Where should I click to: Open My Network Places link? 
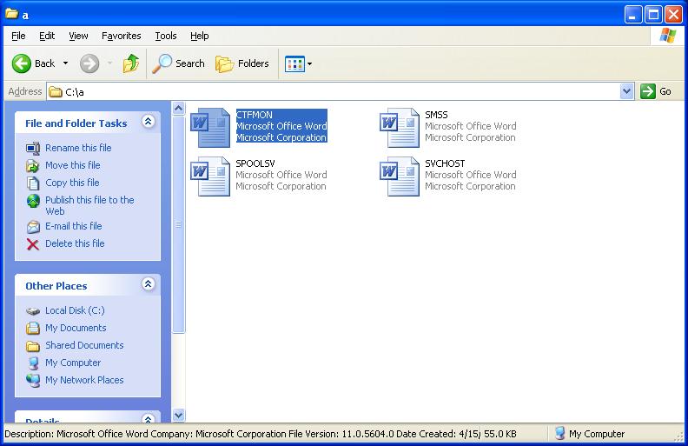click(84, 380)
